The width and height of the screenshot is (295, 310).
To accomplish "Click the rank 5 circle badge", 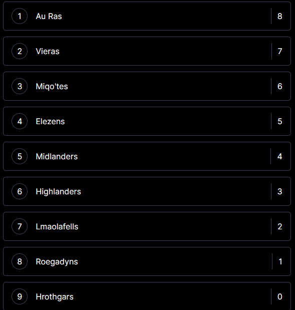I will tap(20, 156).
